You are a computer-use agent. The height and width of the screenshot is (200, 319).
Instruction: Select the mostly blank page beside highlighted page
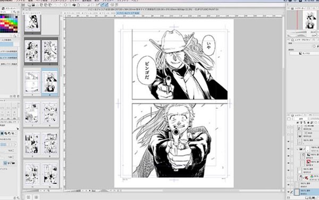(x=32, y=82)
